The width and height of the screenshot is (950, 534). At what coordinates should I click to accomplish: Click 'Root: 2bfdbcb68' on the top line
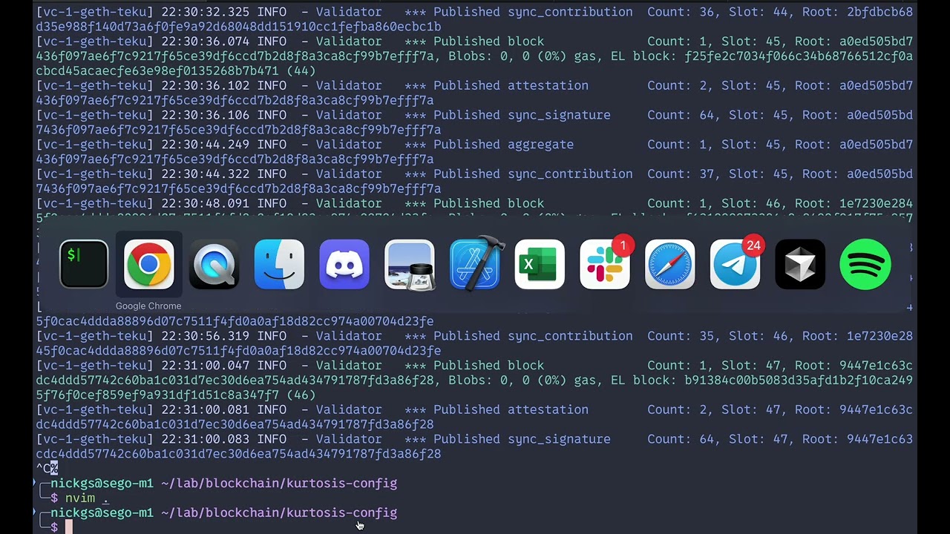tap(854, 12)
